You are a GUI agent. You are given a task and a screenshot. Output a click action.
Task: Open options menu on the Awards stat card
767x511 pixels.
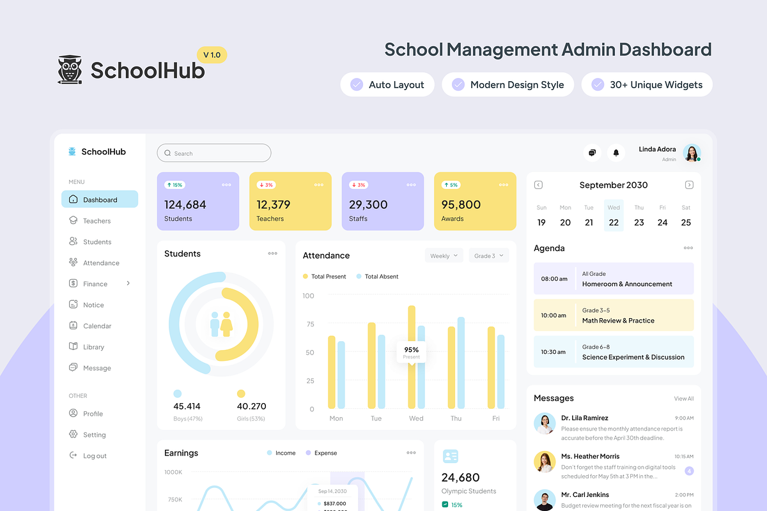click(504, 185)
